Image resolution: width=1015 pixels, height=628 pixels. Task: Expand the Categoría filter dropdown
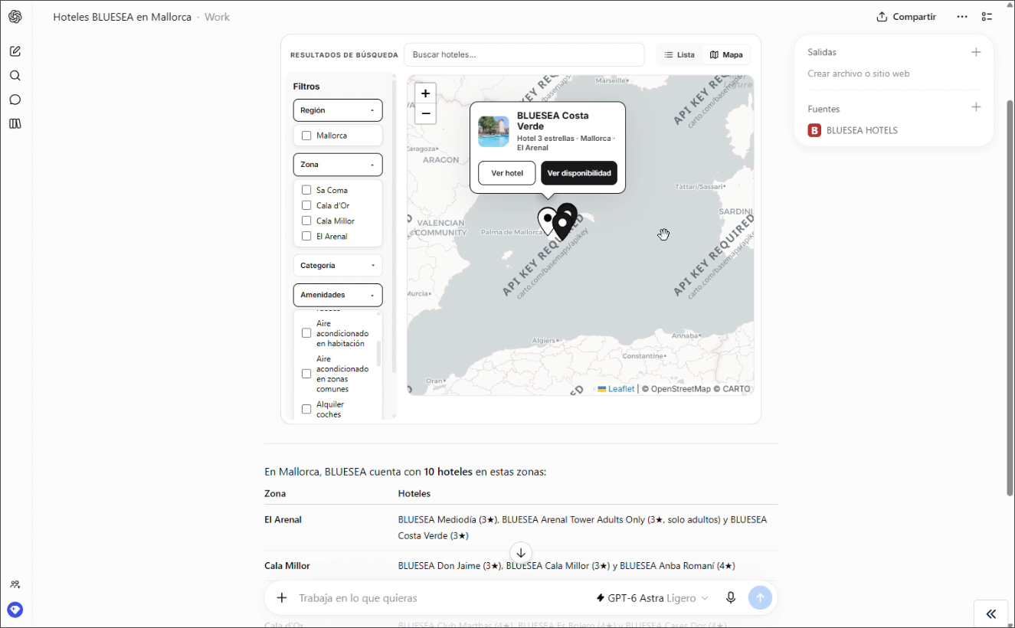[x=338, y=266]
